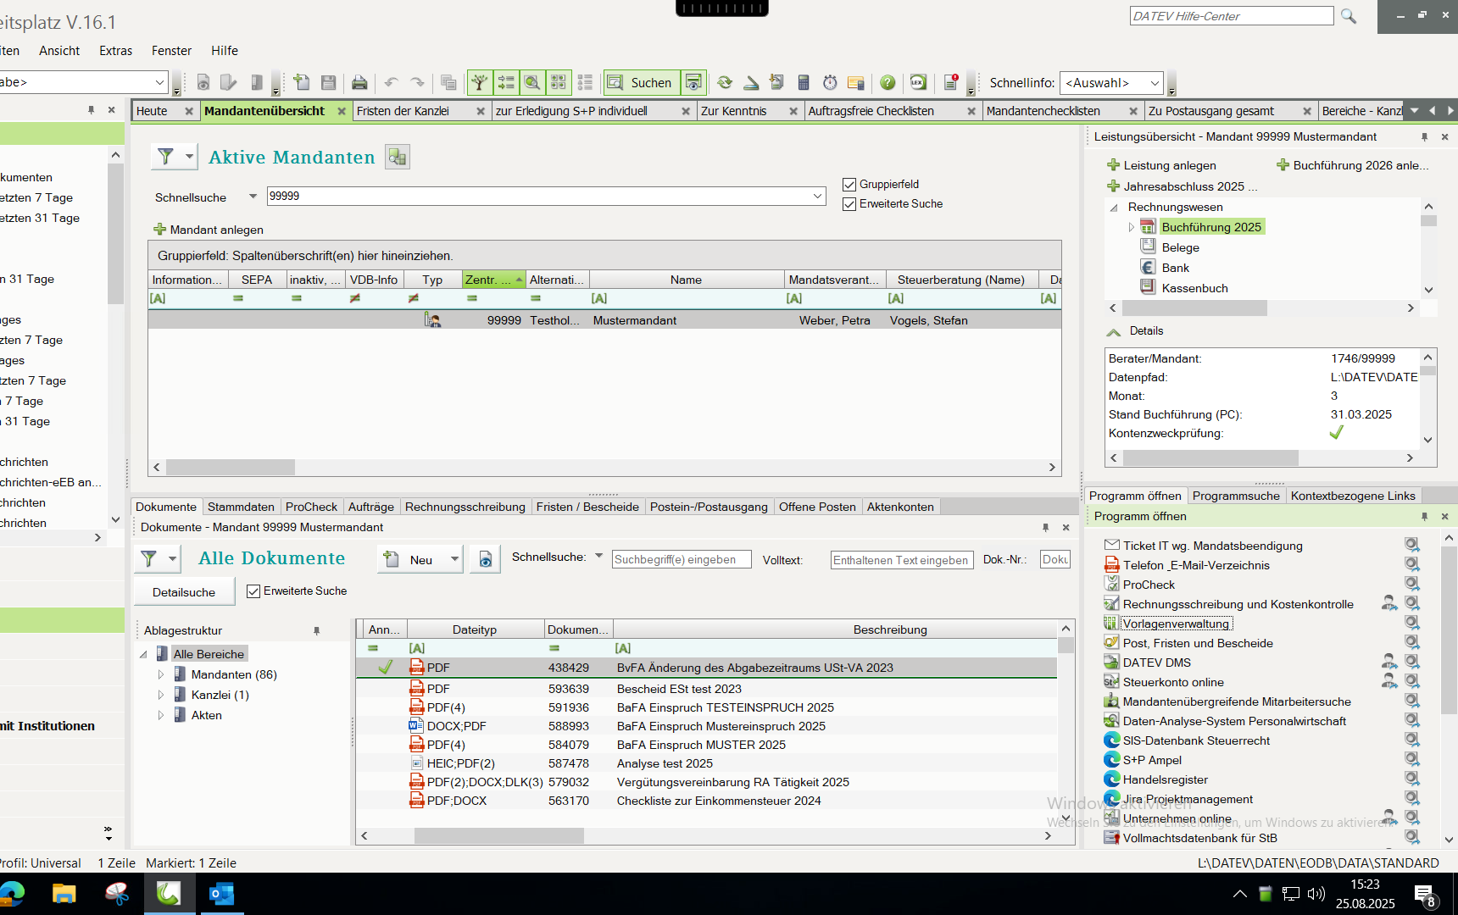Image resolution: width=1458 pixels, height=915 pixels.
Task: Launch Outlook from the Windows taskbar
Action: 221,894
